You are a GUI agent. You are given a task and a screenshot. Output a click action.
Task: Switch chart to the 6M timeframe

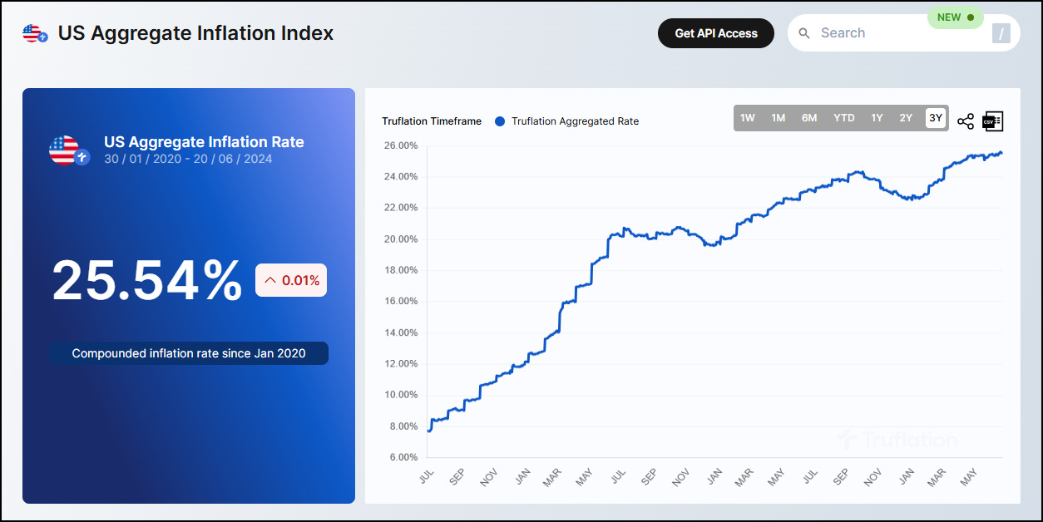click(809, 118)
